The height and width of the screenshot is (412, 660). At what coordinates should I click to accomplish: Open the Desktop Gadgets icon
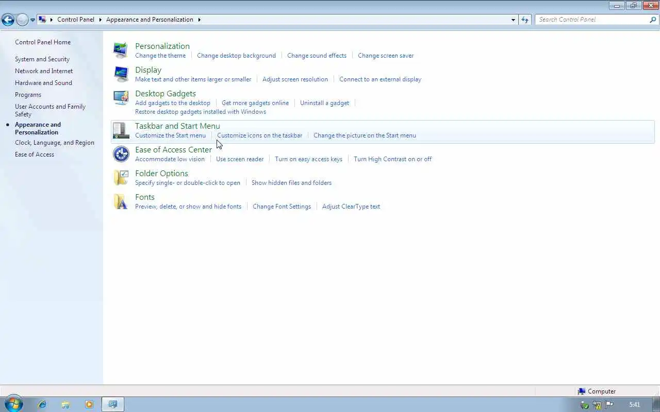(x=121, y=97)
